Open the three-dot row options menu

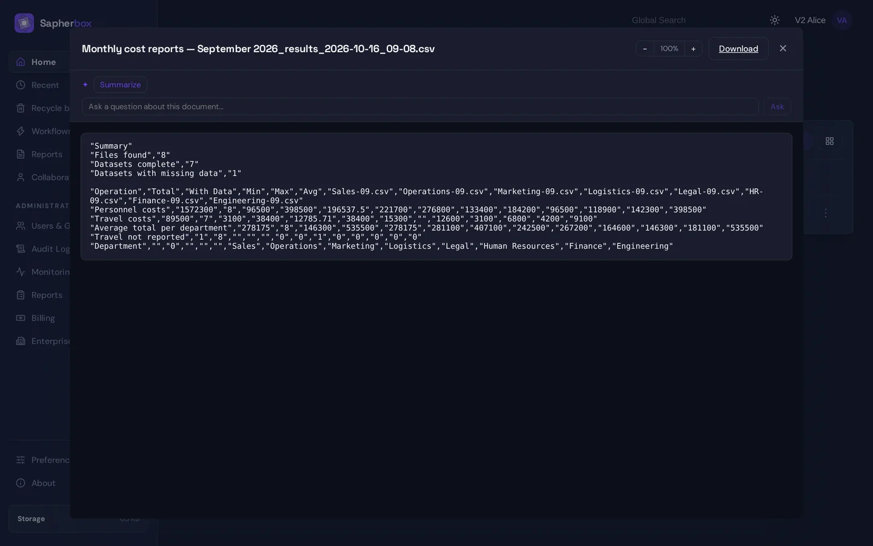click(x=825, y=213)
